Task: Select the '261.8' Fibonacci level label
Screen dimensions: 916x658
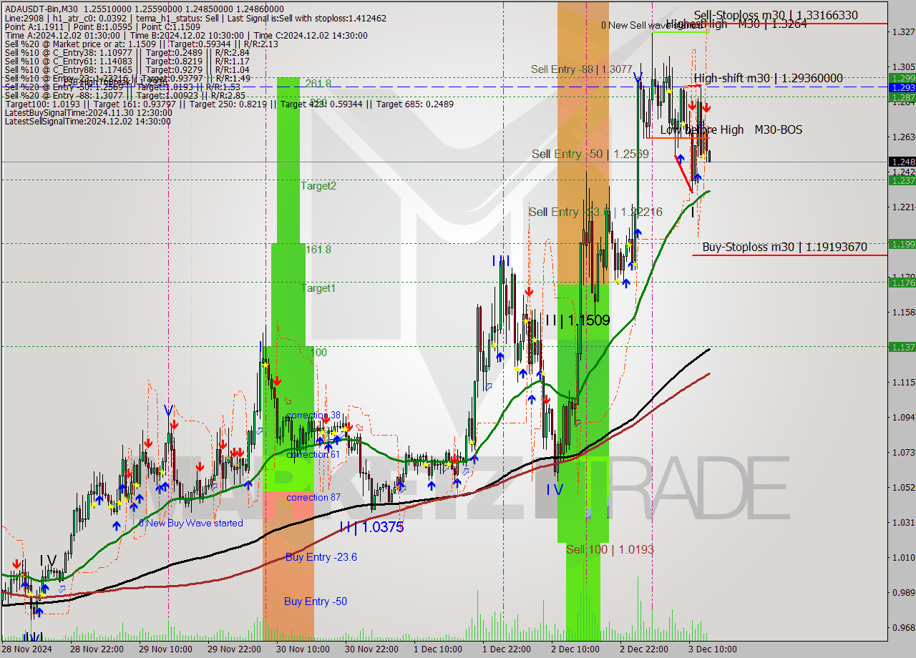Action: tap(318, 83)
